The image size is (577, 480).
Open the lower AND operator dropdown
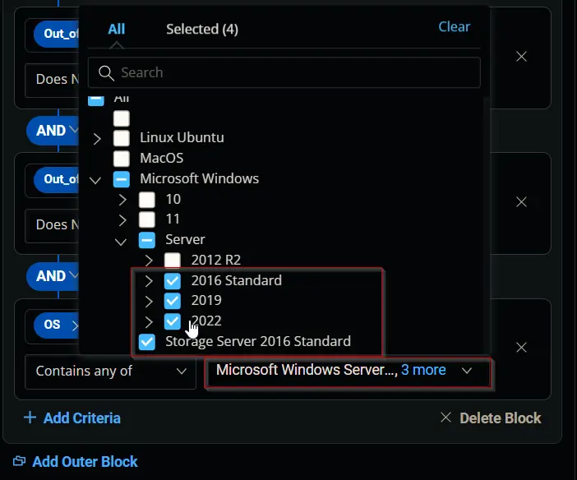click(53, 276)
